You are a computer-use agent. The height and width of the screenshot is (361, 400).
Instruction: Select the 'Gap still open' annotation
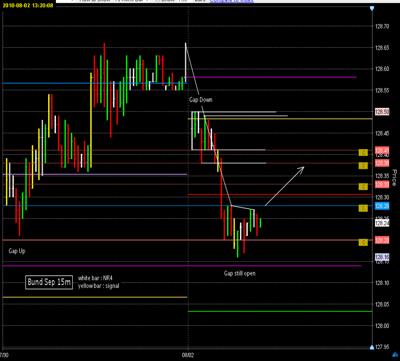coord(240,273)
